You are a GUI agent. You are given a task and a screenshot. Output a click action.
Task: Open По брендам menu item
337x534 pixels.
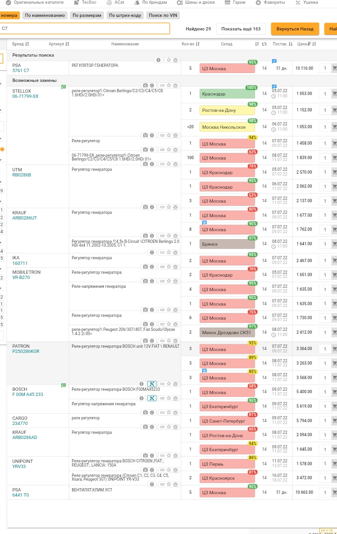pyautogui.click(x=151, y=2)
